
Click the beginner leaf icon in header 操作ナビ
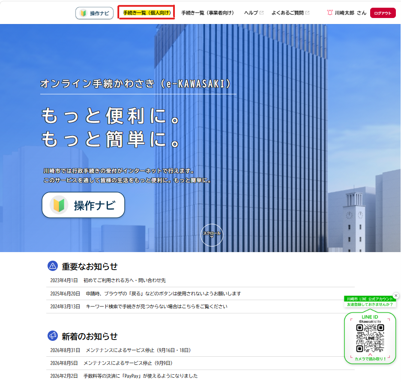(x=83, y=13)
